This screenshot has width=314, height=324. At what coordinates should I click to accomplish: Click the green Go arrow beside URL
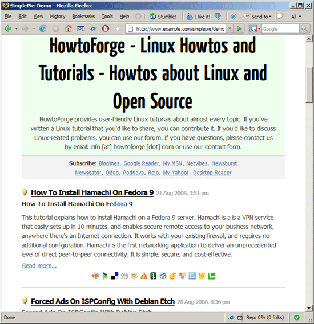pyautogui.click(x=239, y=28)
